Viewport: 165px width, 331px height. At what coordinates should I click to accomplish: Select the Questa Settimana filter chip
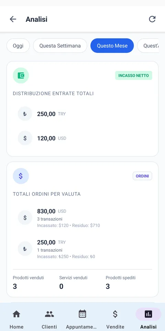(60, 46)
